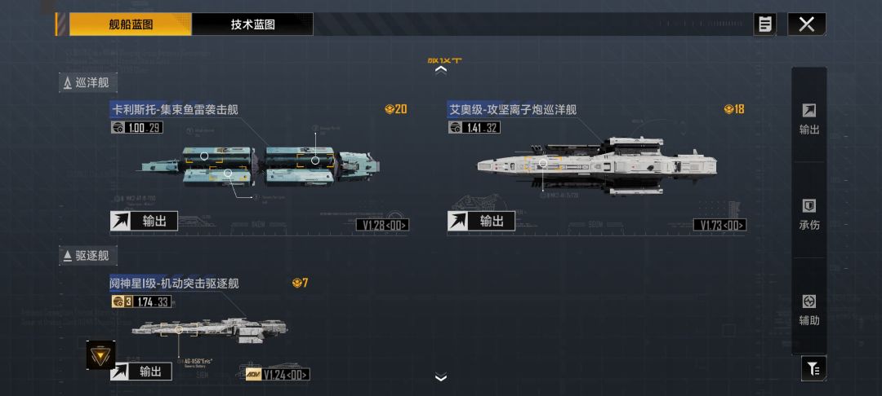Collapse the 驱逐舰 destroyer category

(88, 256)
